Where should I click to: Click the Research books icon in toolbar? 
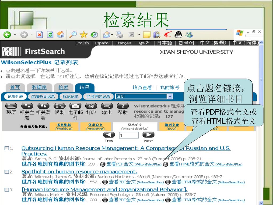pos(157,35)
